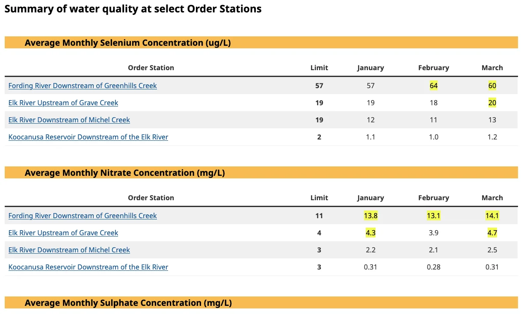Click the highlighted 14.1 nitrate value
This screenshot has width=524, height=314.
[x=492, y=216]
